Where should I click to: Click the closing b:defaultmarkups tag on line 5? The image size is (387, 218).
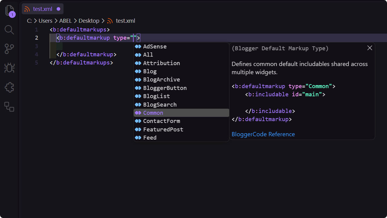82,63
